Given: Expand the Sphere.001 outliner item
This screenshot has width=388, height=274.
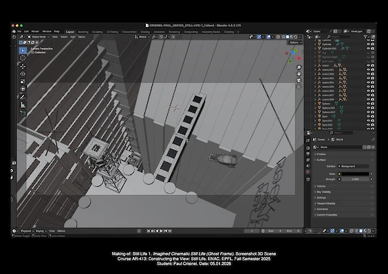Looking at the screenshot, I should 315,108.
